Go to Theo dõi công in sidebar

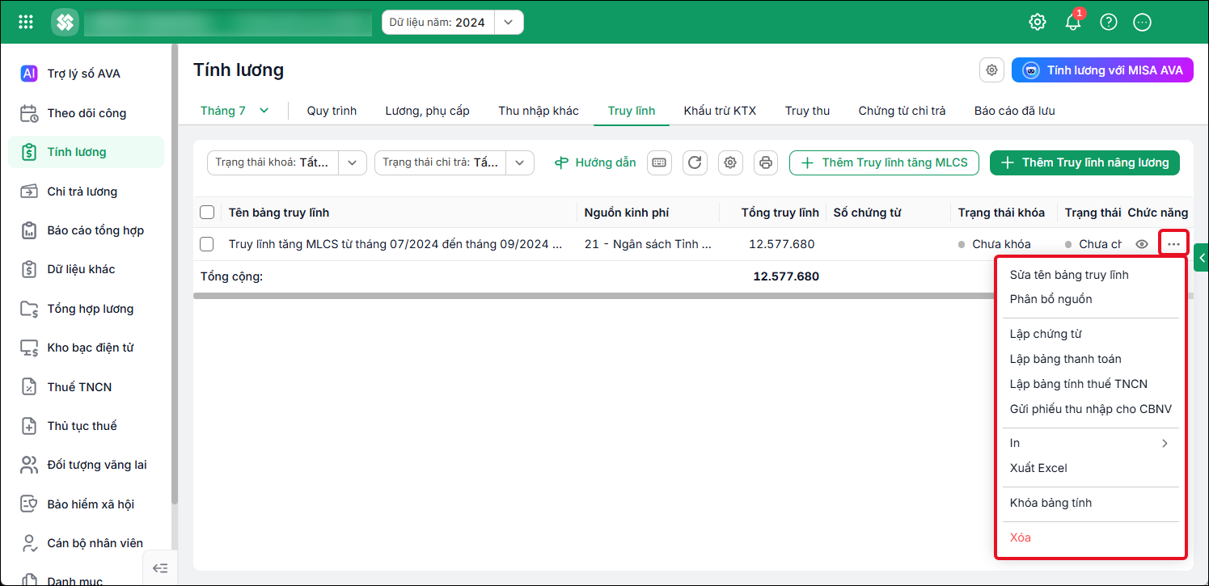[x=86, y=113]
